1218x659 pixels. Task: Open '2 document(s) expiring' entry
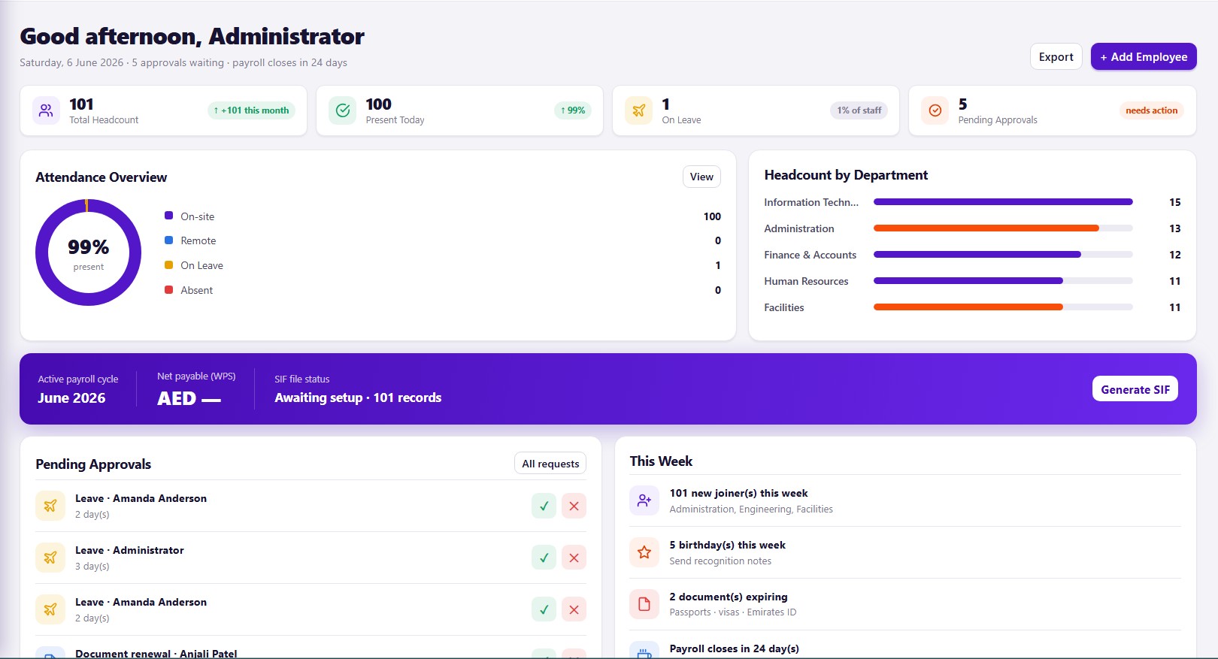(x=905, y=604)
